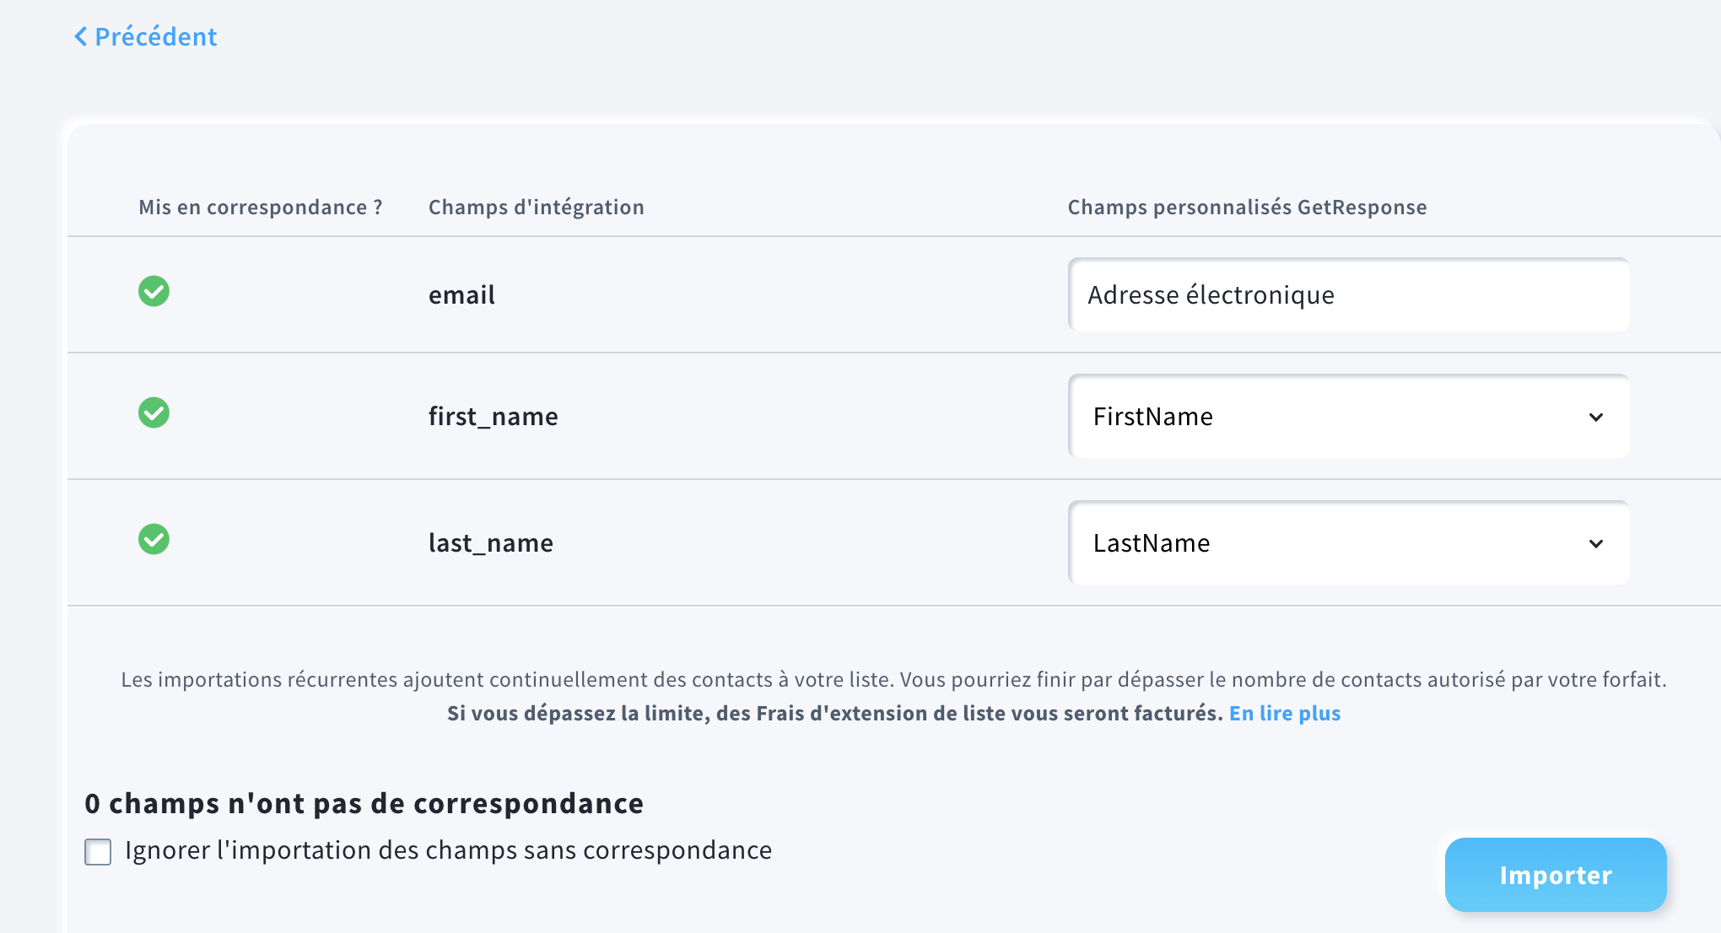Open the FirstName dropdown arrow
Image resolution: width=1721 pixels, height=933 pixels.
click(x=1595, y=417)
